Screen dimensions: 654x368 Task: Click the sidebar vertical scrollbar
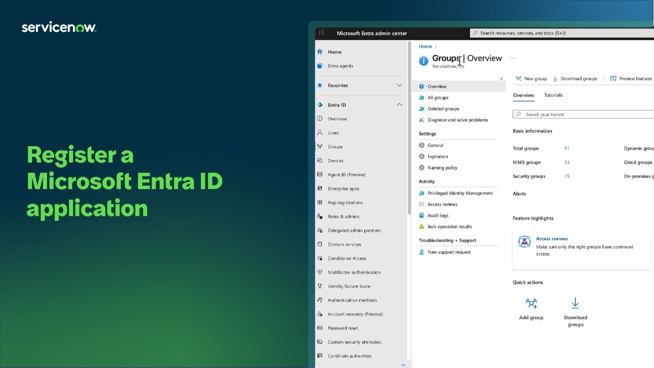click(408, 128)
